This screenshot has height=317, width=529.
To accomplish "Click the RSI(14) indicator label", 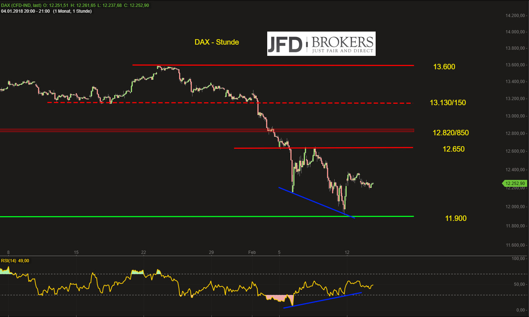I will (x=9, y=261).
